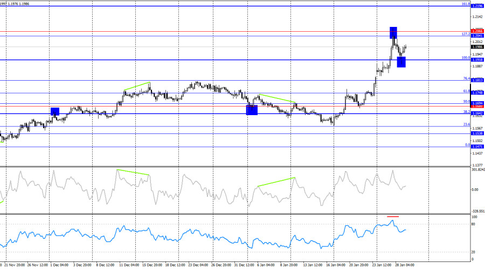Select the green divergence line on the oscillator, January

[276, 182]
